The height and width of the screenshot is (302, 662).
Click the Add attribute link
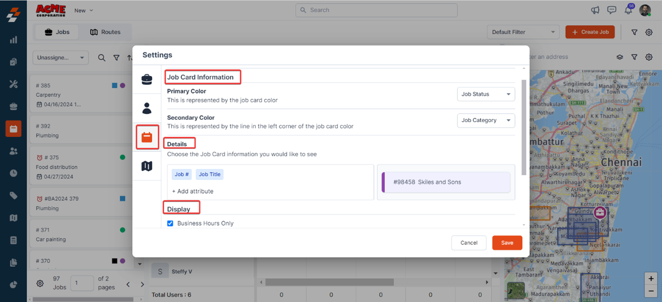click(193, 191)
